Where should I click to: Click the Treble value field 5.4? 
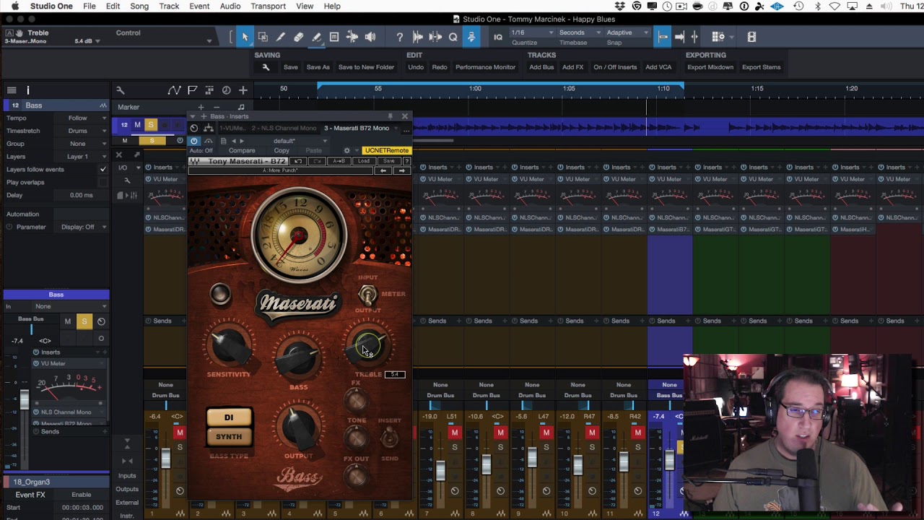pyautogui.click(x=395, y=375)
